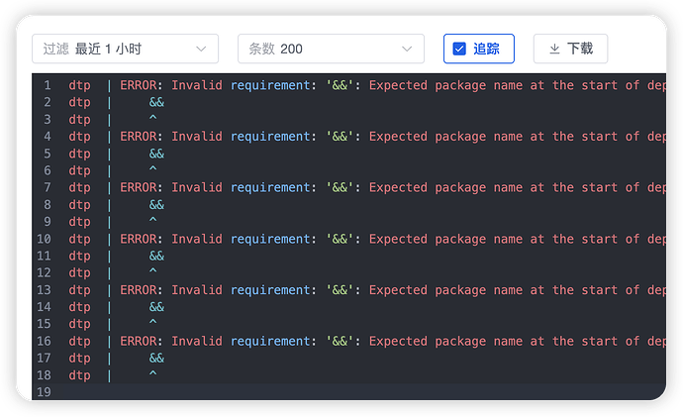Click the 下载 download button

point(570,49)
